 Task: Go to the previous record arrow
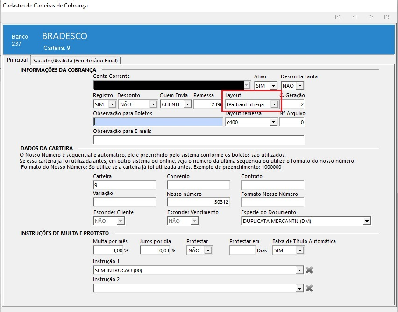(355, 17)
